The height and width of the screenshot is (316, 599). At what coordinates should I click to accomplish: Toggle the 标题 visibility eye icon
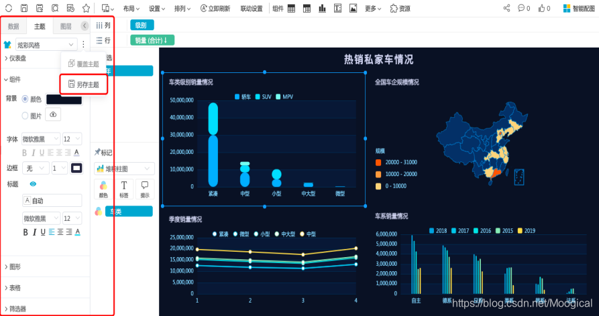click(x=34, y=184)
